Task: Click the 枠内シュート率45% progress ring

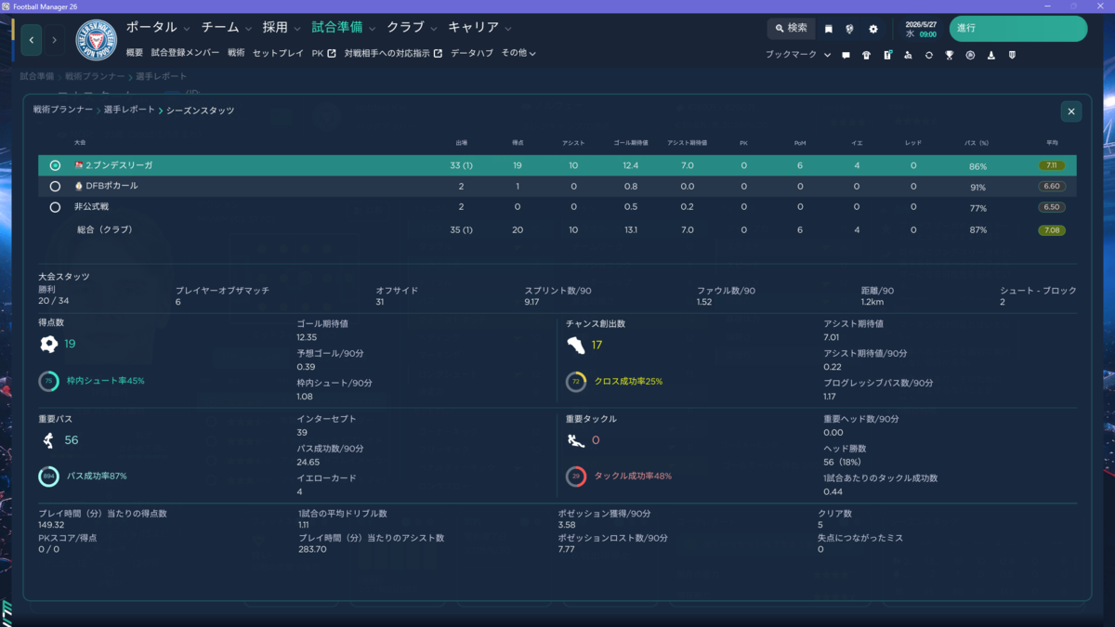Action: 48,382
